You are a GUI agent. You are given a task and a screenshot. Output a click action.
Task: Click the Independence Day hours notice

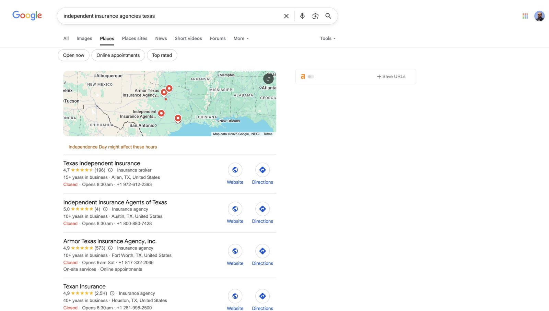(113, 147)
